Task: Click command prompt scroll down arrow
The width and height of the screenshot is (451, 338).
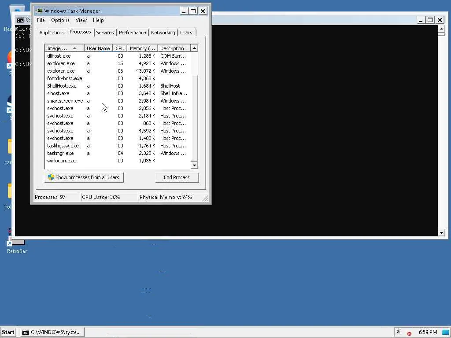Action: click(x=441, y=233)
